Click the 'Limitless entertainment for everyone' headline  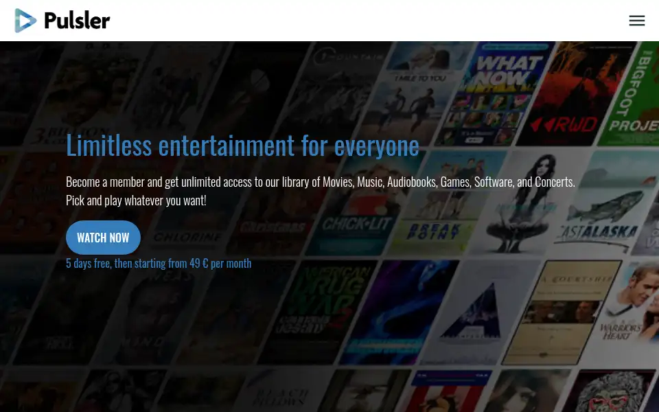tap(242, 145)
